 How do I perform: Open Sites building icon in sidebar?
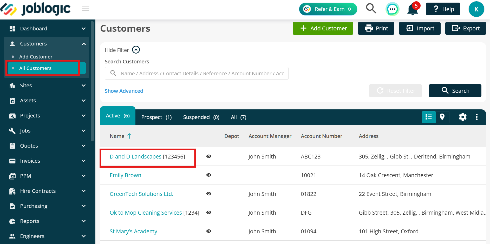tap(12, 85)
